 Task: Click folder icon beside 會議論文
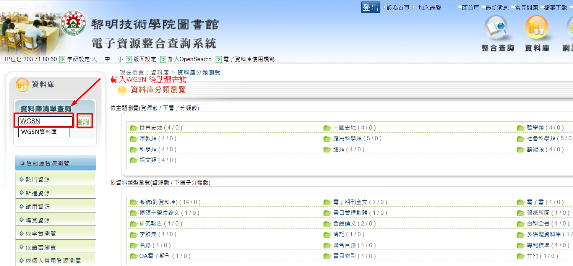(327, 224)
